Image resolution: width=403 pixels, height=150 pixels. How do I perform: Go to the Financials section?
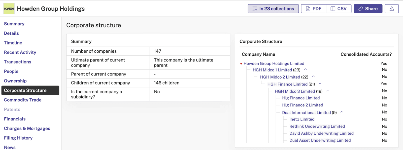click(x=15, y=119)
